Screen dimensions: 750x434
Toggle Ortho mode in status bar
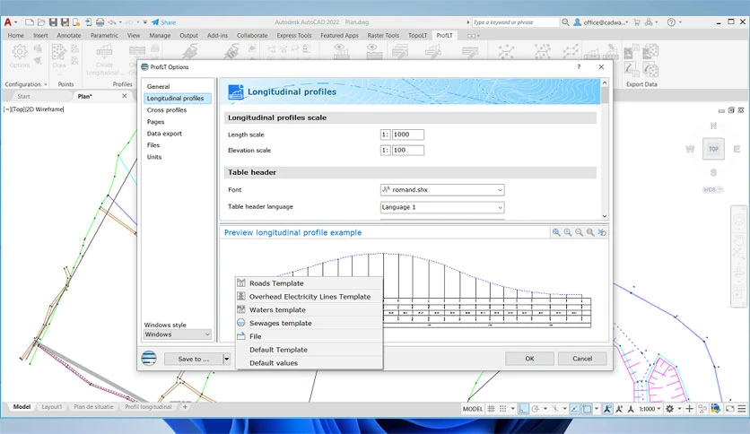point(523,409)
